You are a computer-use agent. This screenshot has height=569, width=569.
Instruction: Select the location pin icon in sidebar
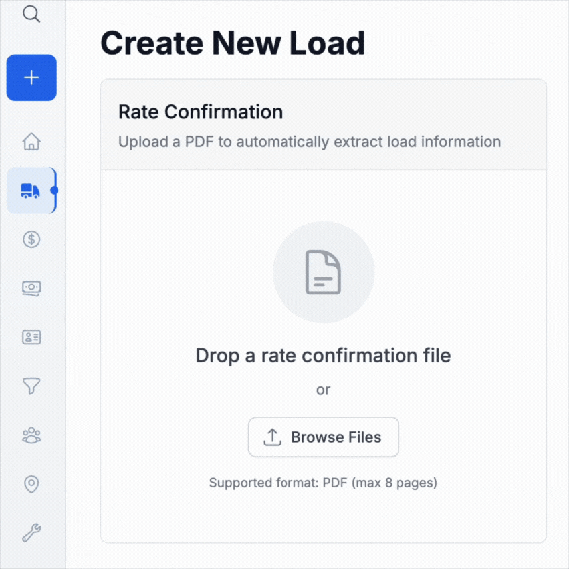point(31,484)
